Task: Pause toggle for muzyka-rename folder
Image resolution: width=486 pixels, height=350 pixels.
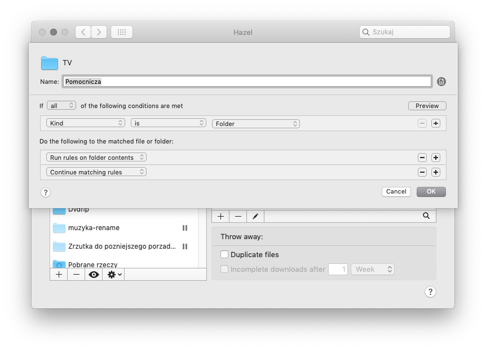Action: pyautogui.click(x=184, y=228)
